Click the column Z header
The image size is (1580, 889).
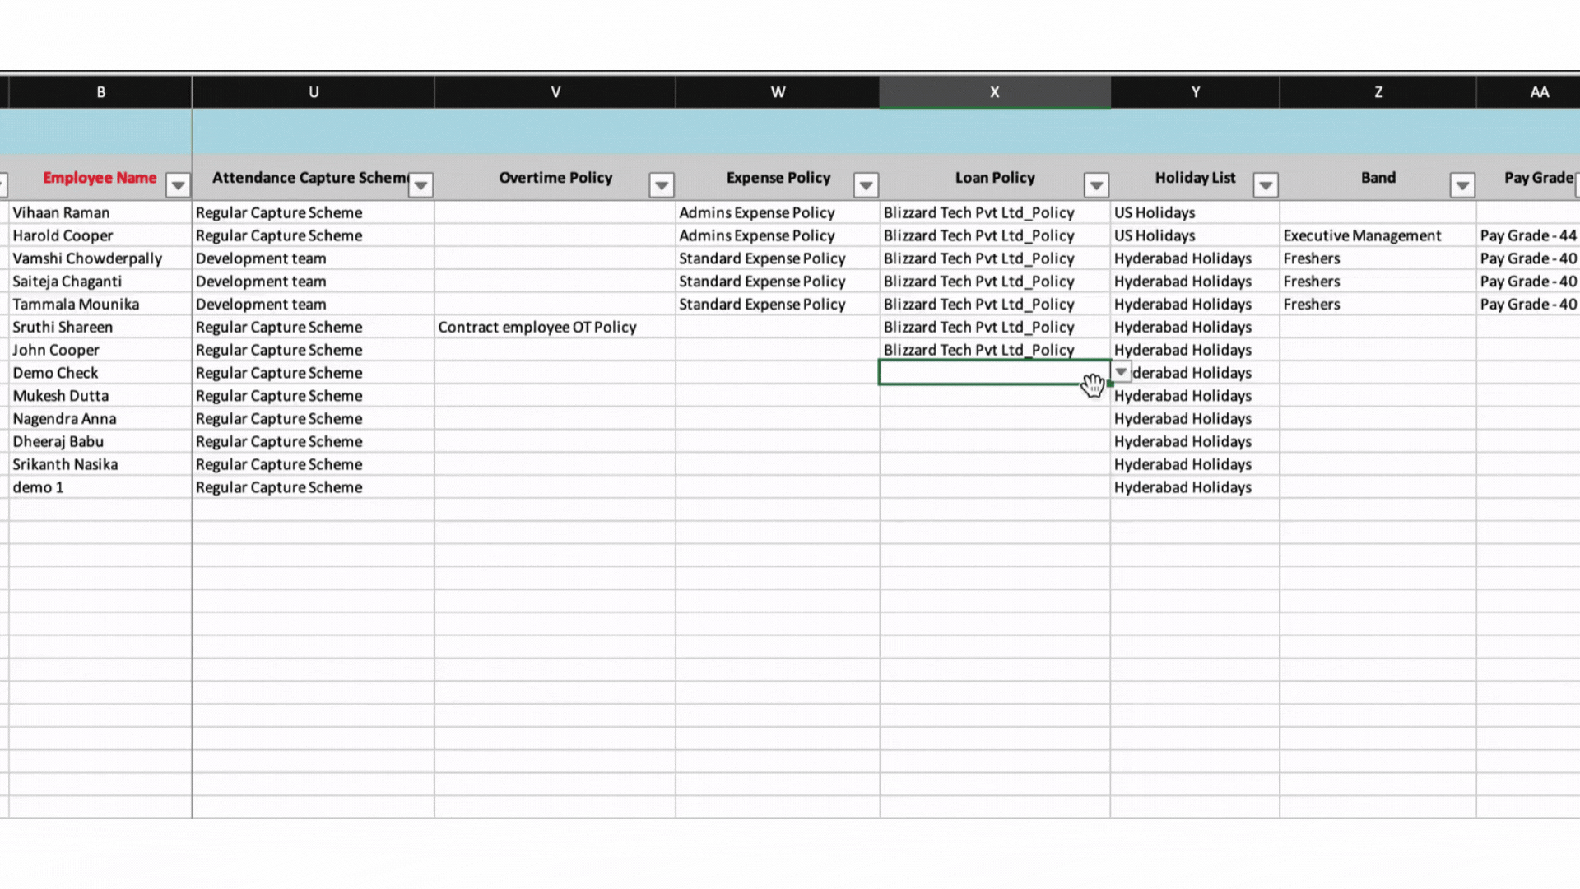coord(1378,92)
